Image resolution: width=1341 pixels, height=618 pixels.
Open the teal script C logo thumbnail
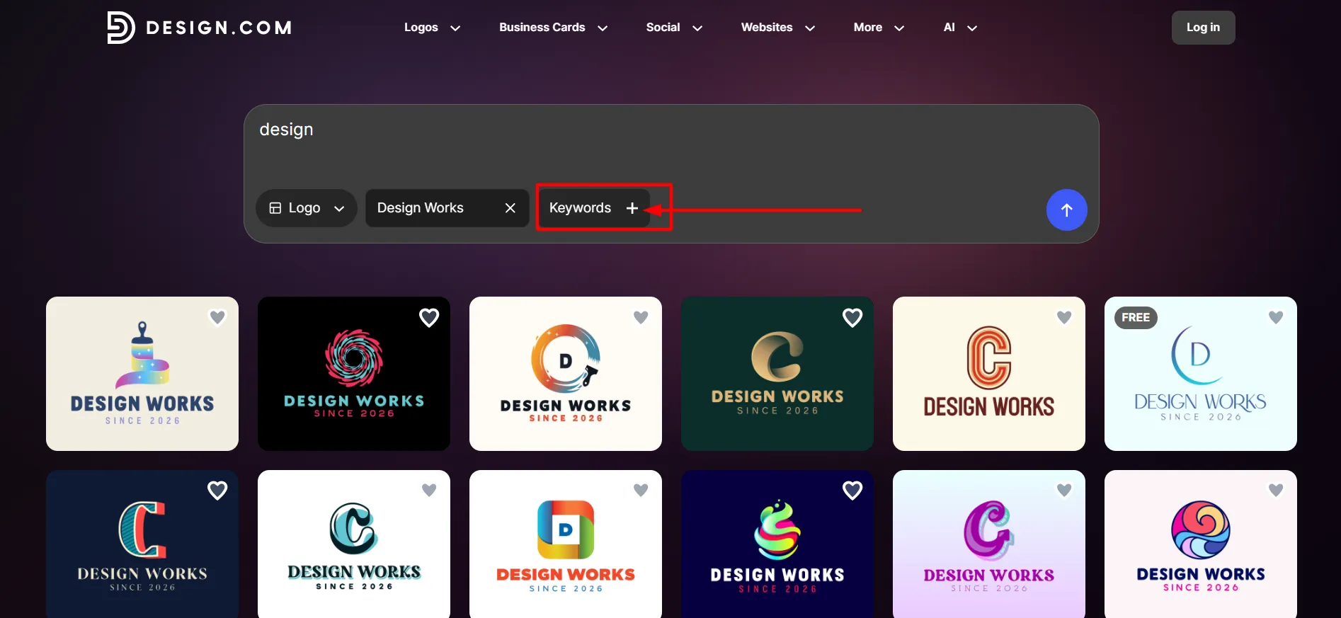(x=354, y=544)
